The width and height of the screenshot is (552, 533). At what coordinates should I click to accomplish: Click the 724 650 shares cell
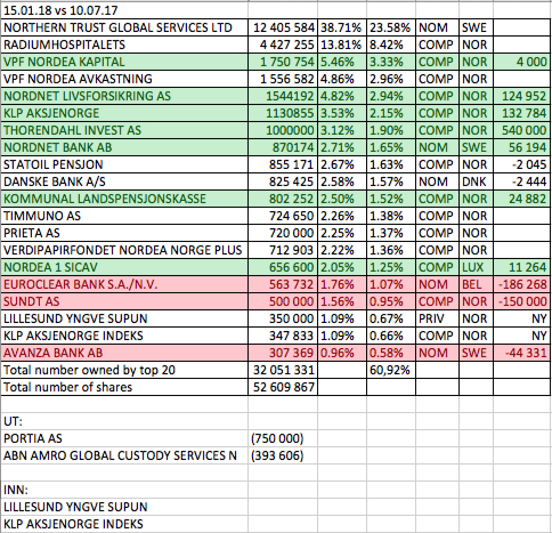click(283, 216)
